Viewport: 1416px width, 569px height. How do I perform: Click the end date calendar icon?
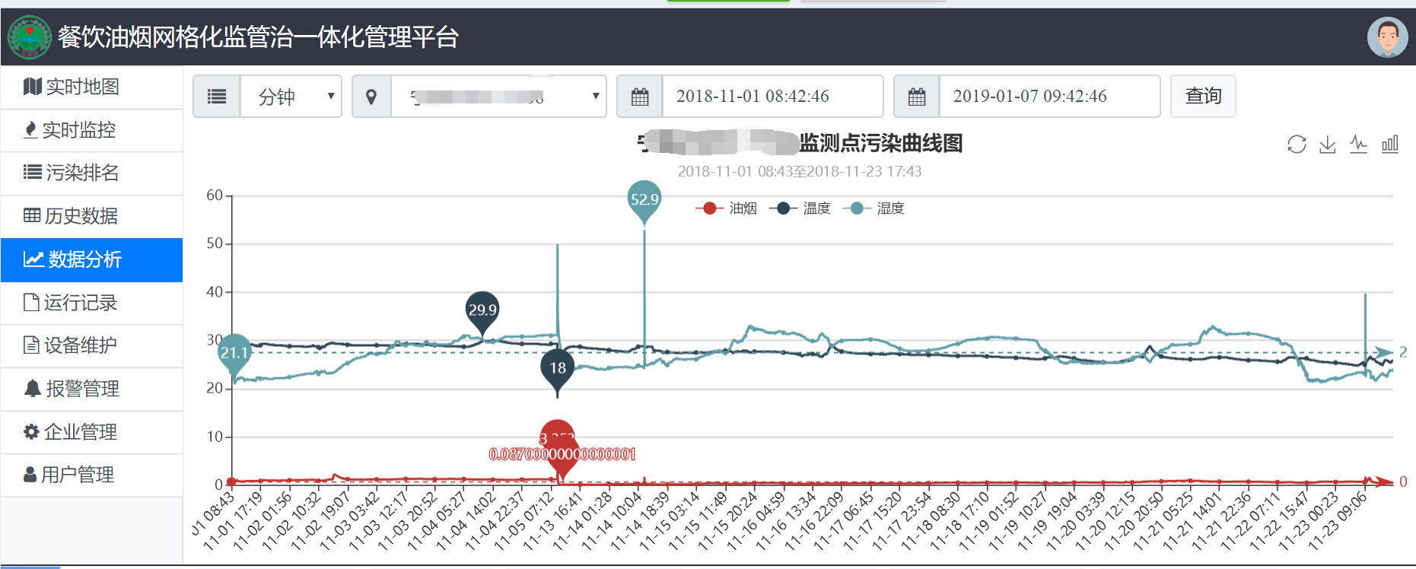pos(917,97)
